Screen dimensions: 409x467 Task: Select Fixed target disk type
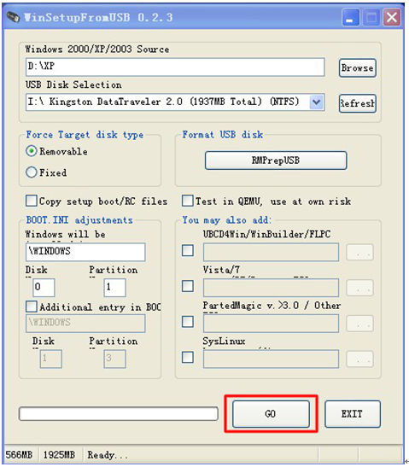click(32, 172)
